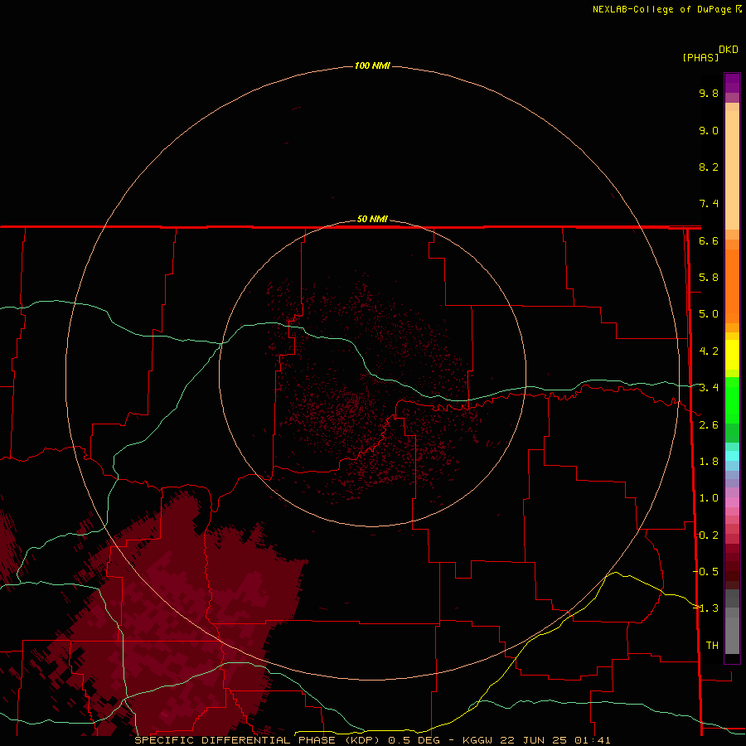
Task: Click the 8.2 scale value
Action: tap(709, 167)
